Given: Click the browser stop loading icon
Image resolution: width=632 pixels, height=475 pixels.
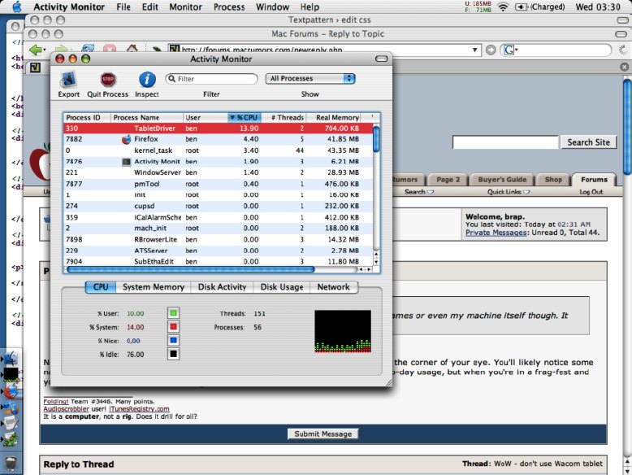Looking at the screenshot, I should coord(109,50).
